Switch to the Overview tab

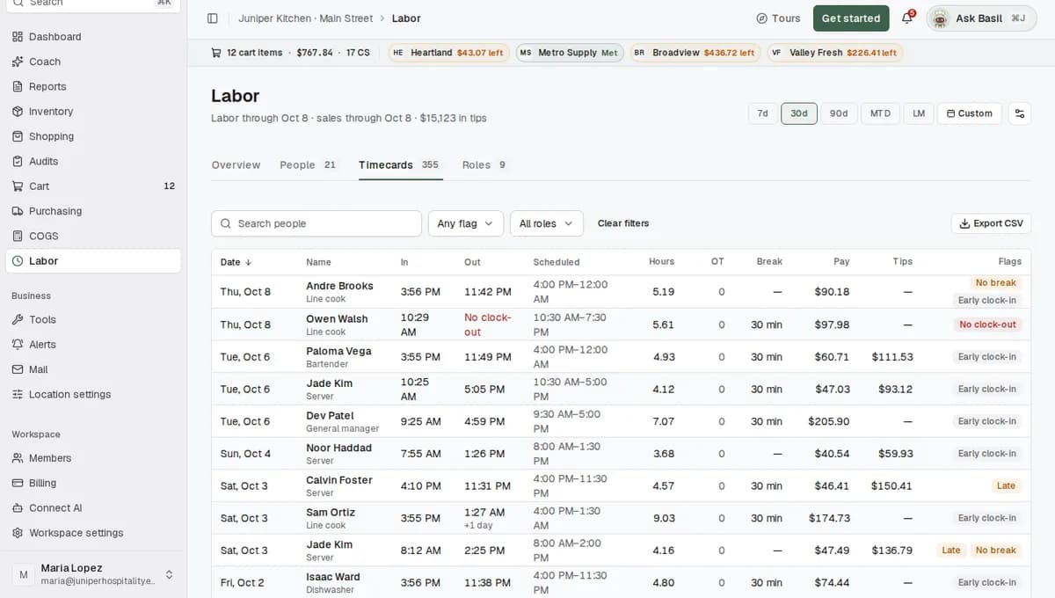[236, 165]
